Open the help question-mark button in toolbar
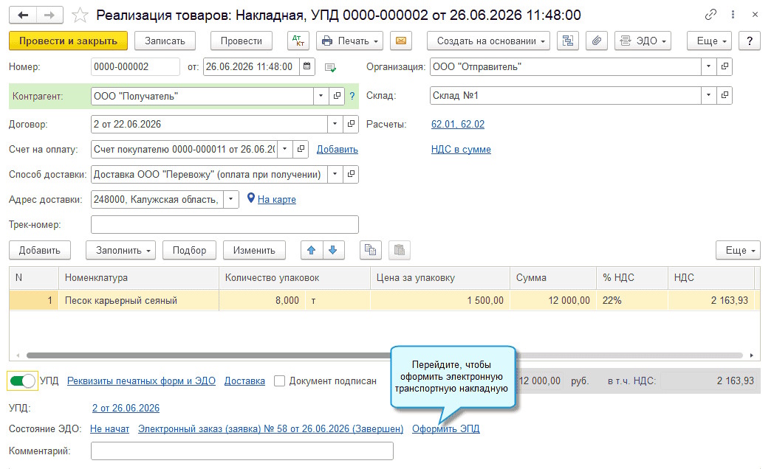Screen dimensions: 774x469 (x=750, y=41)
